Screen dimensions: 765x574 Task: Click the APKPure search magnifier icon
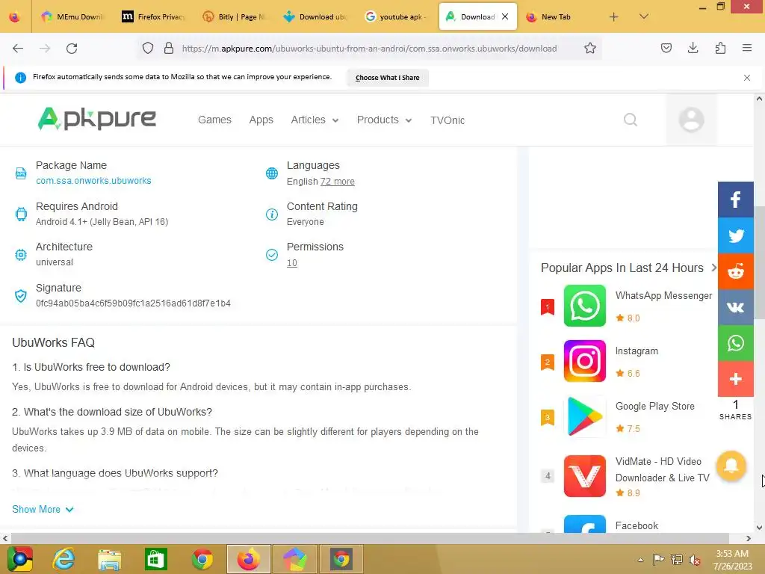point(631,120)
